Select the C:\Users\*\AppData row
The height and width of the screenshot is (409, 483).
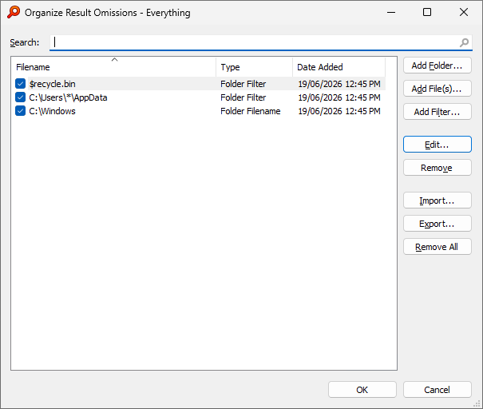[x=199, y=97]
